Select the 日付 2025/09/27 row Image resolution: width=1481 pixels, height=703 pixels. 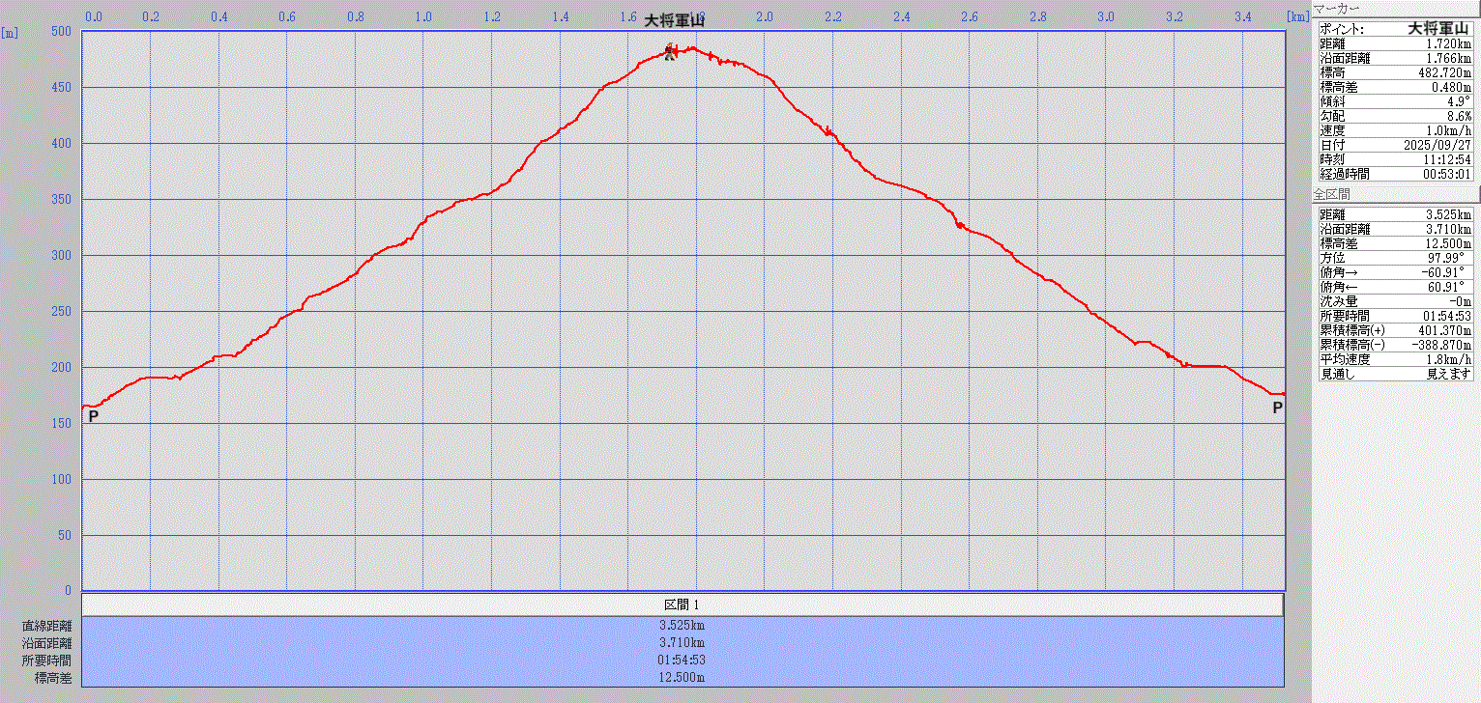point(1396,145)
